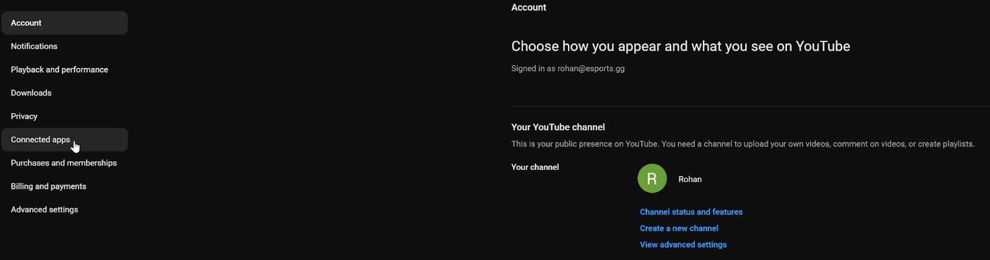Go to Notifications settings
This screenshot has height=260, width=990.
point(34,46)
